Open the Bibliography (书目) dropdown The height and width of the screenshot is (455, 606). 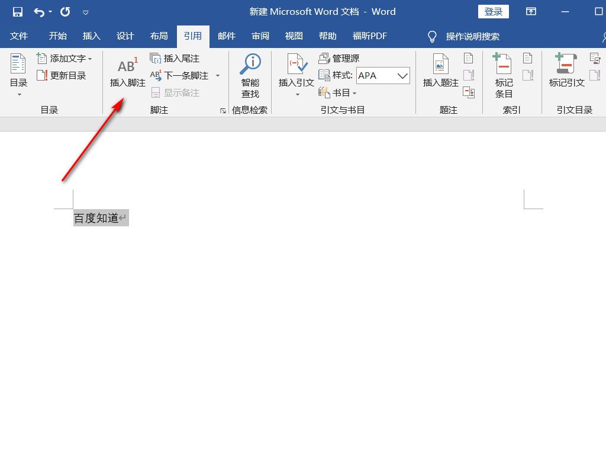(354, 93)
